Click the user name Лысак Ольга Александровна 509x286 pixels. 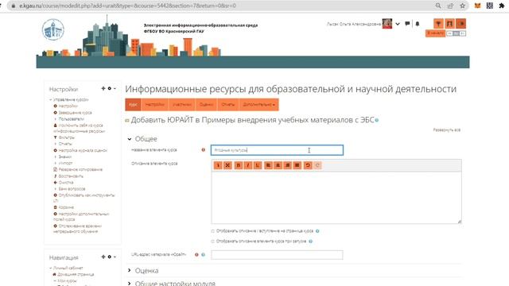pyautogui.click(x=353, y=24)
